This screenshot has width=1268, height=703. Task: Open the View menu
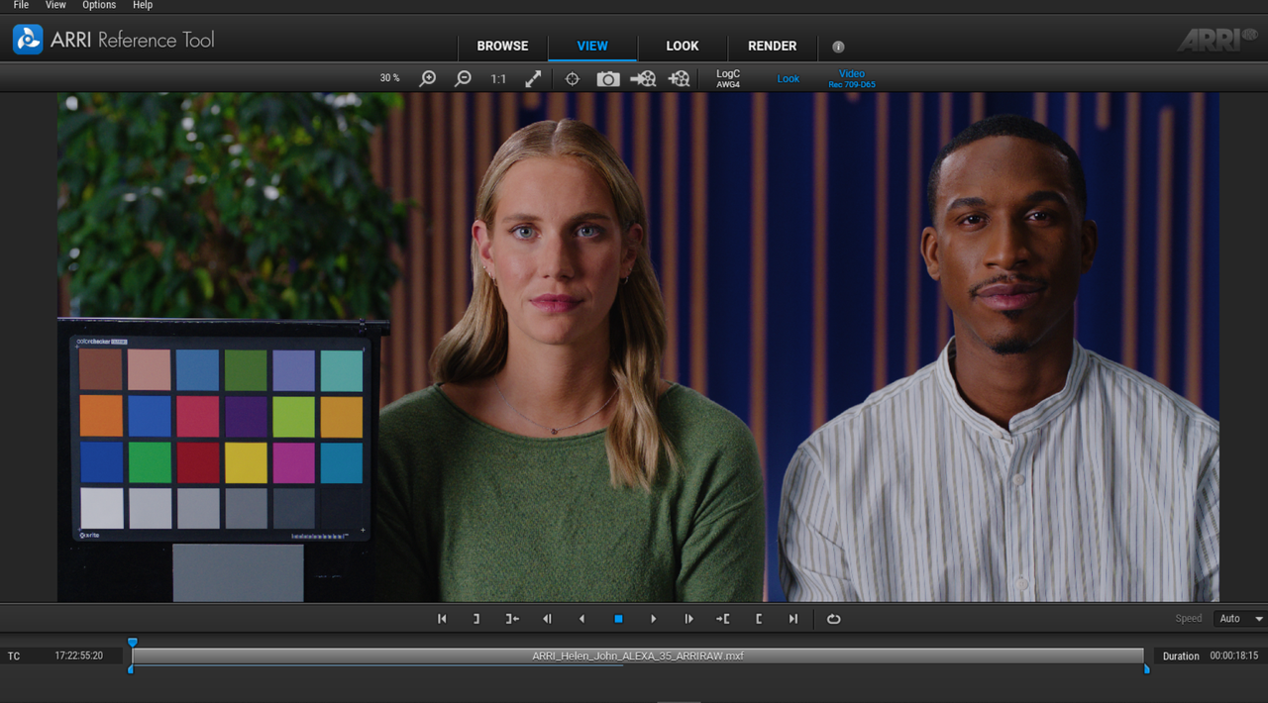(x=55, y=5)
